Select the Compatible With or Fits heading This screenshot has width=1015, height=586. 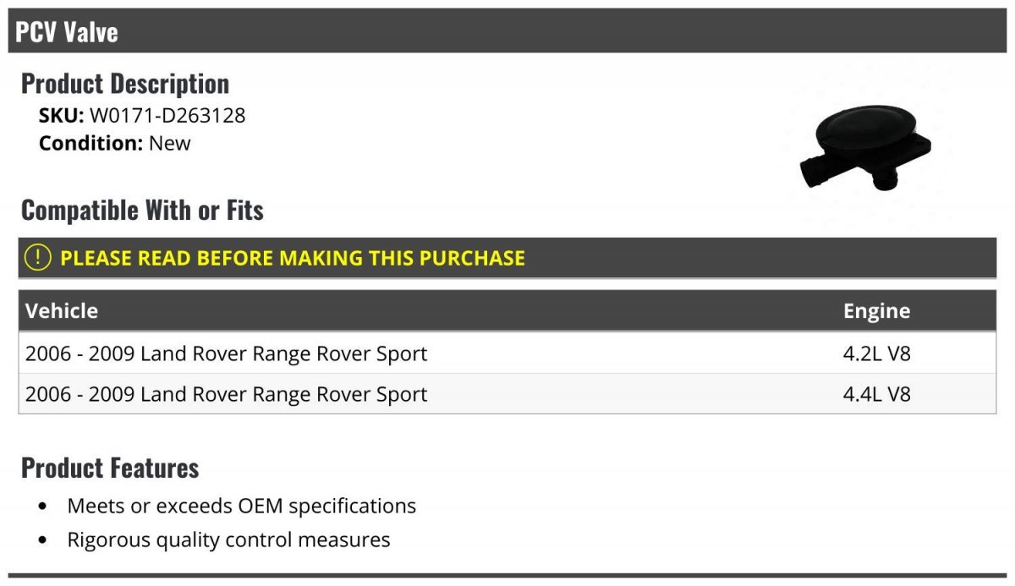[x=142, y=210]
